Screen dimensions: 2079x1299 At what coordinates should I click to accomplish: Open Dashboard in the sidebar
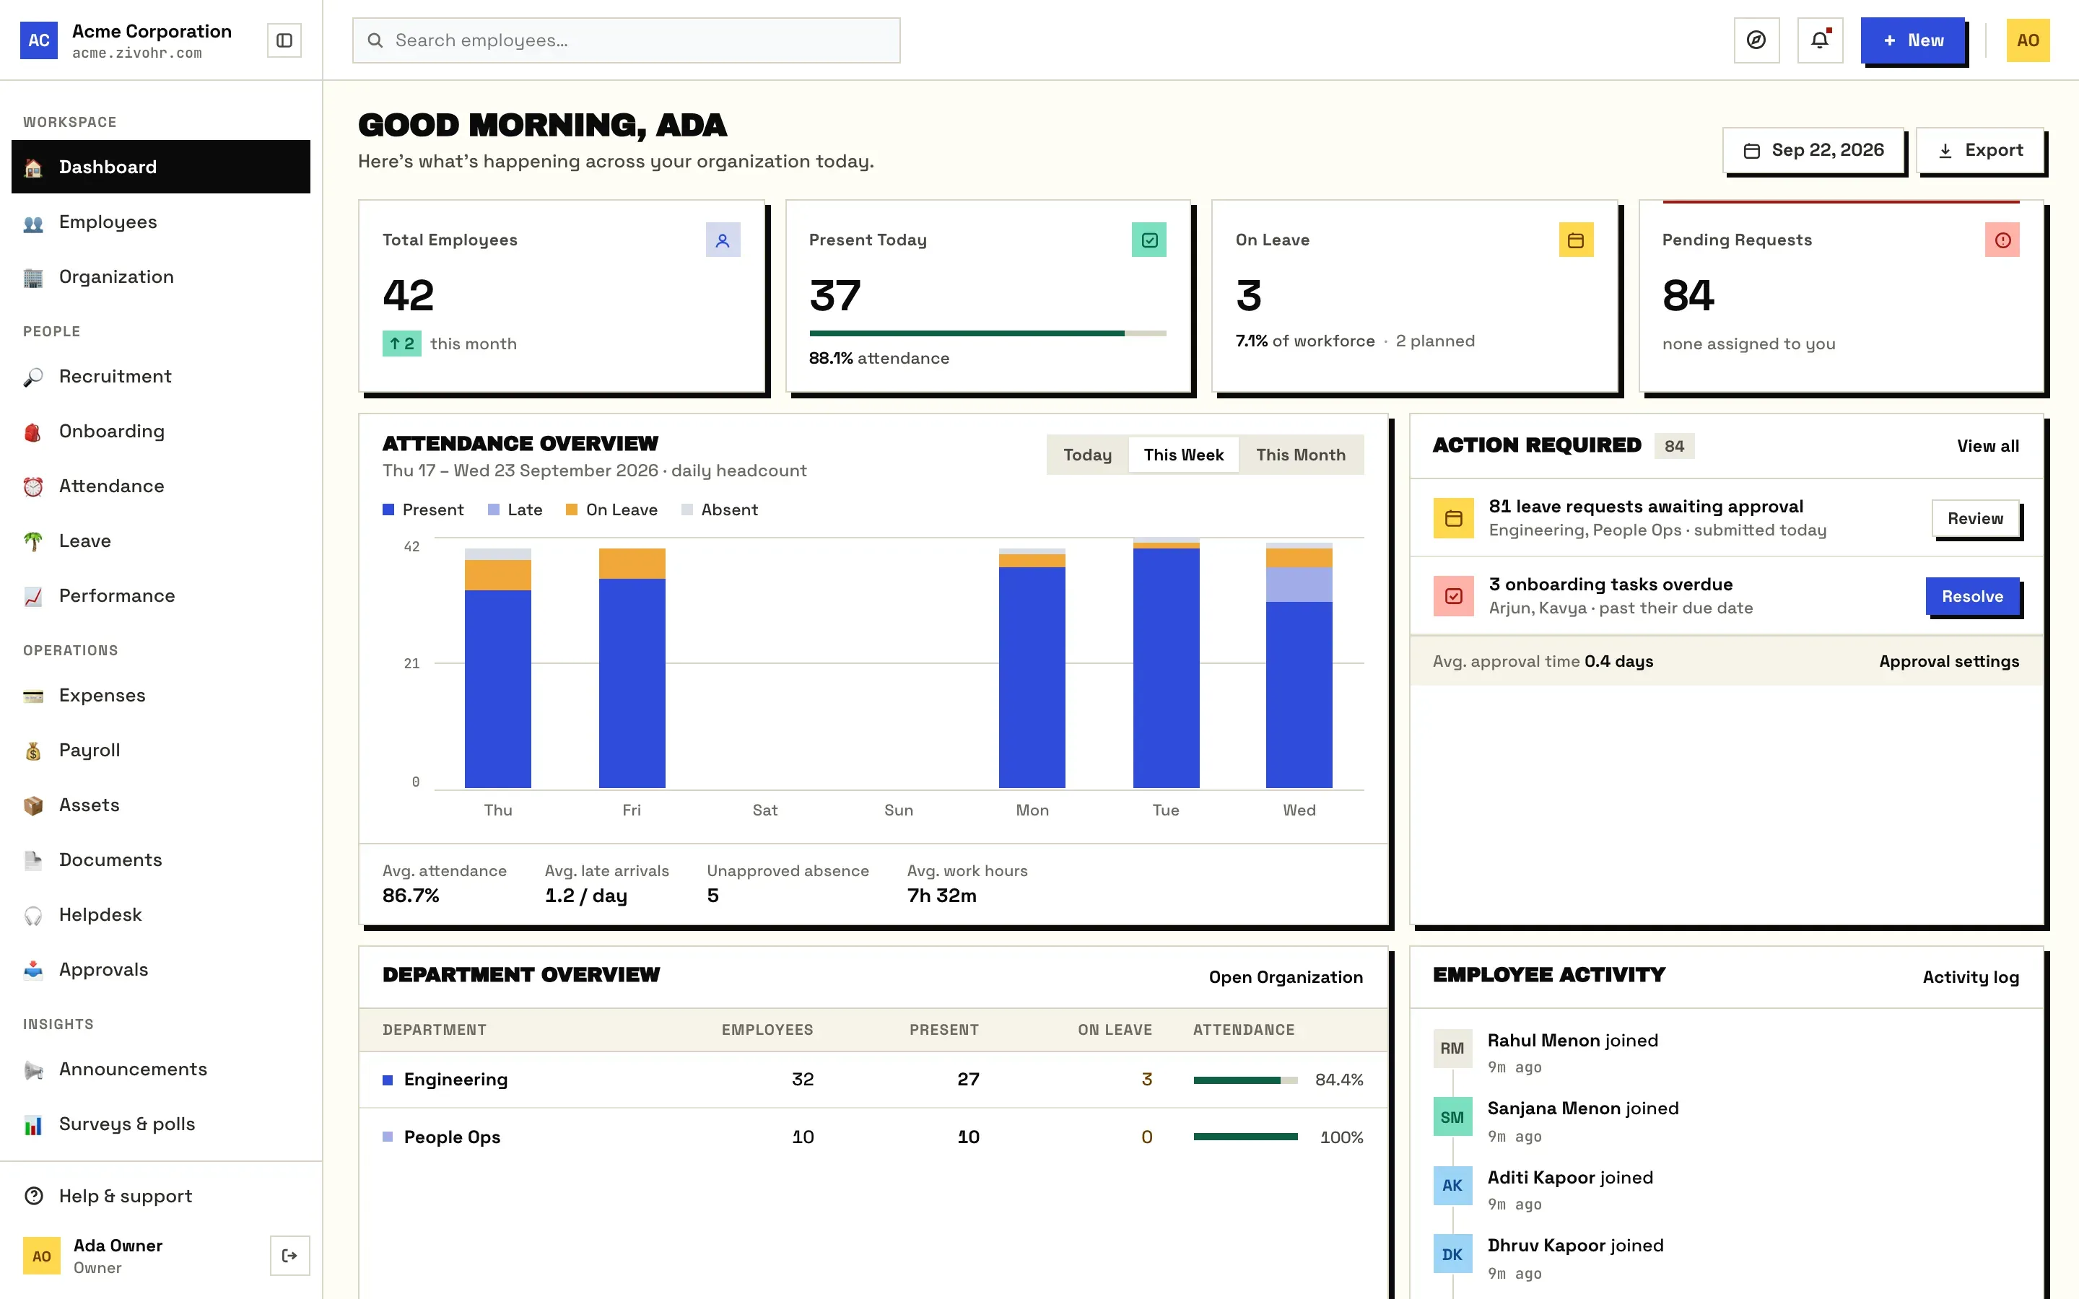(x=161, y=167)
